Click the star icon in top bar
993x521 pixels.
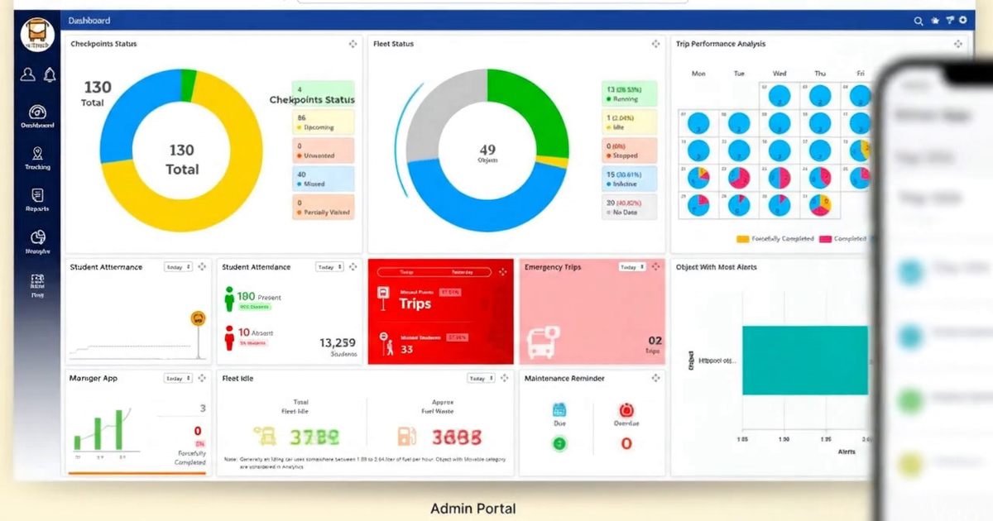934,21
